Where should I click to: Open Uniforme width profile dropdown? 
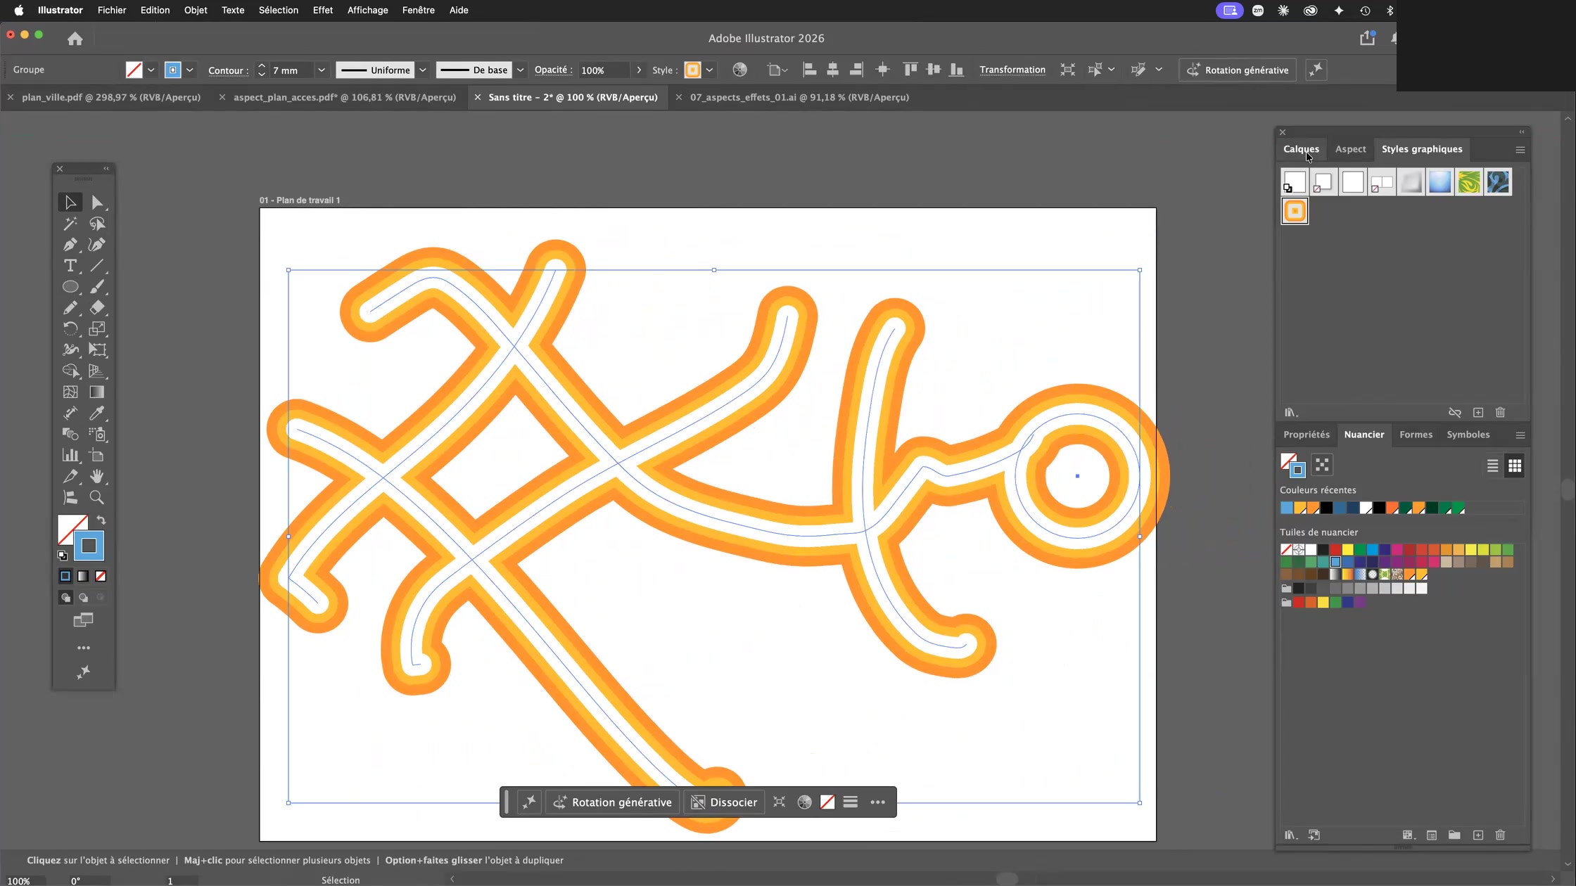(423, 70)
